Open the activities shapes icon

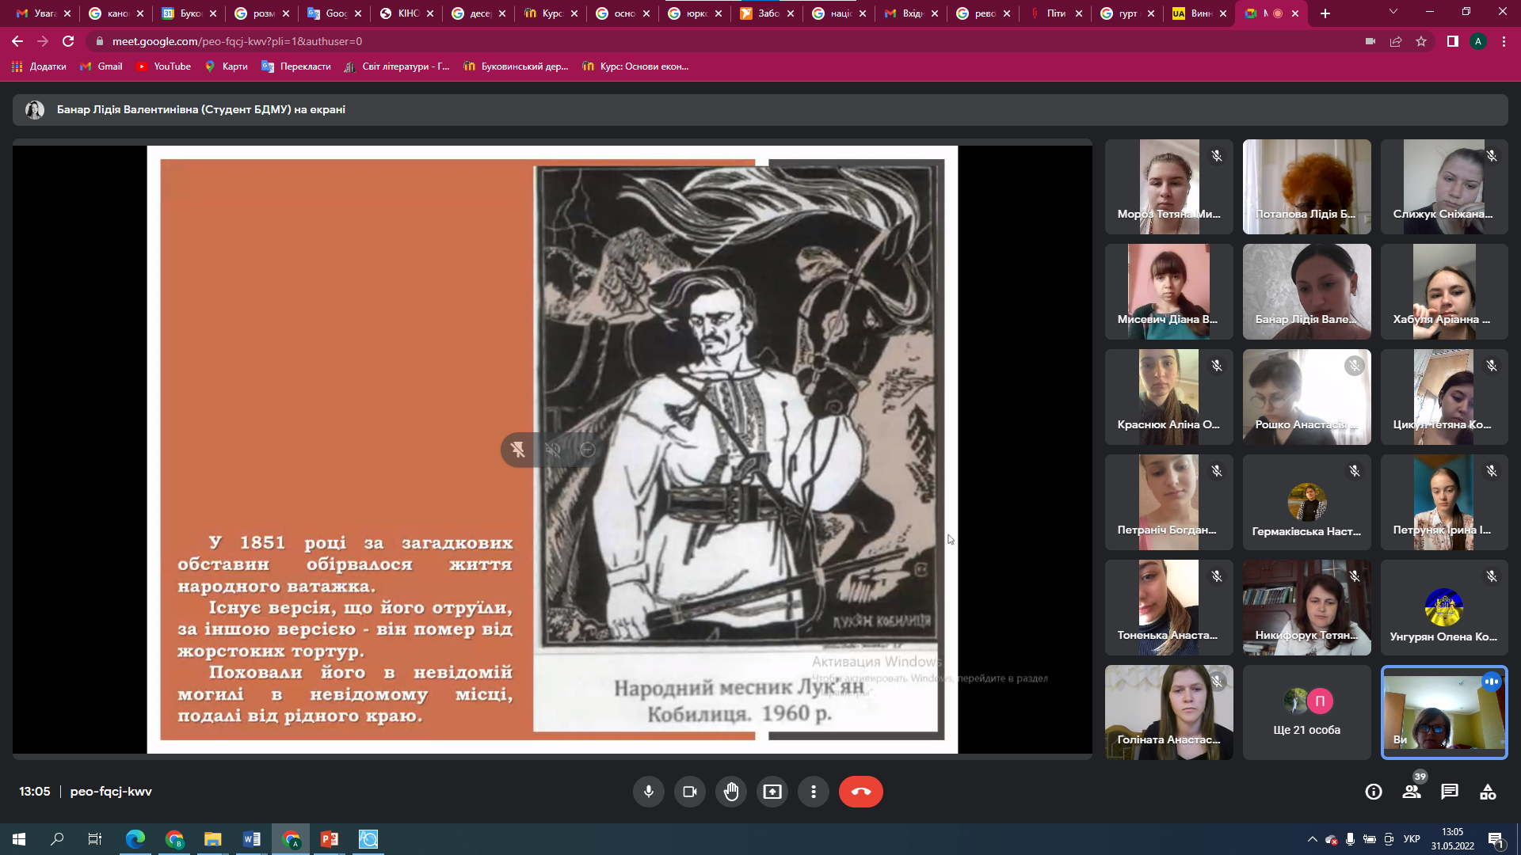pos(1488,792)
